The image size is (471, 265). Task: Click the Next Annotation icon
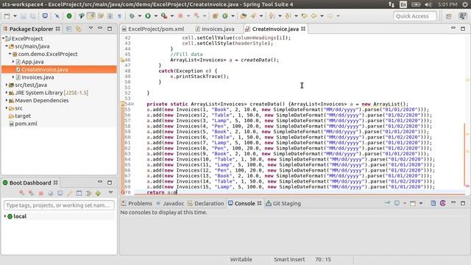point(272,16)
